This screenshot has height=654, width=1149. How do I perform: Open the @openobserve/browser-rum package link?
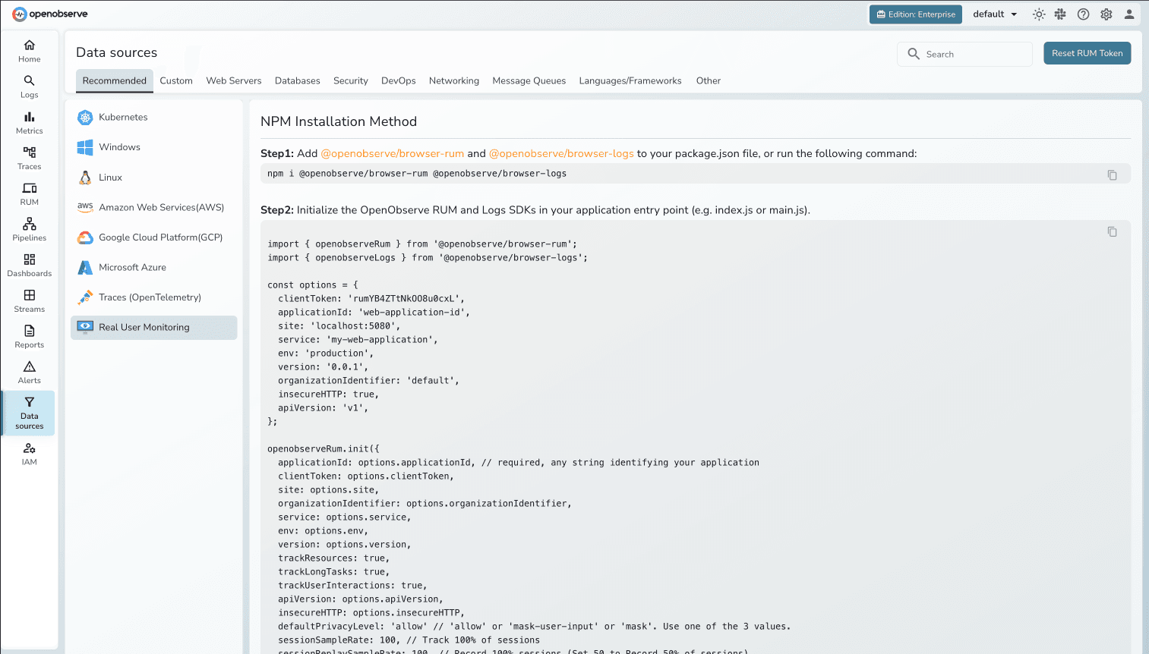[393, 153]
